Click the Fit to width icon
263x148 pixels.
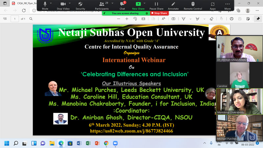(143, 19)
